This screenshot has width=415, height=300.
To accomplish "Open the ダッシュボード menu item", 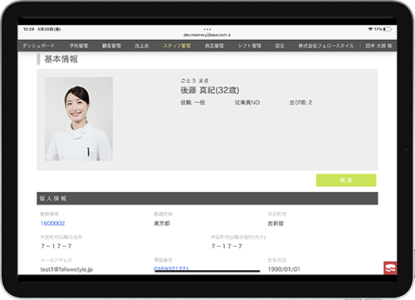I will click(x=38, y=46).
